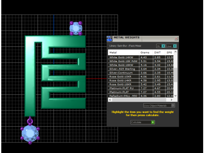
Task: Select the Rose Gold:18KR row
Action: [x=141, y=84]
